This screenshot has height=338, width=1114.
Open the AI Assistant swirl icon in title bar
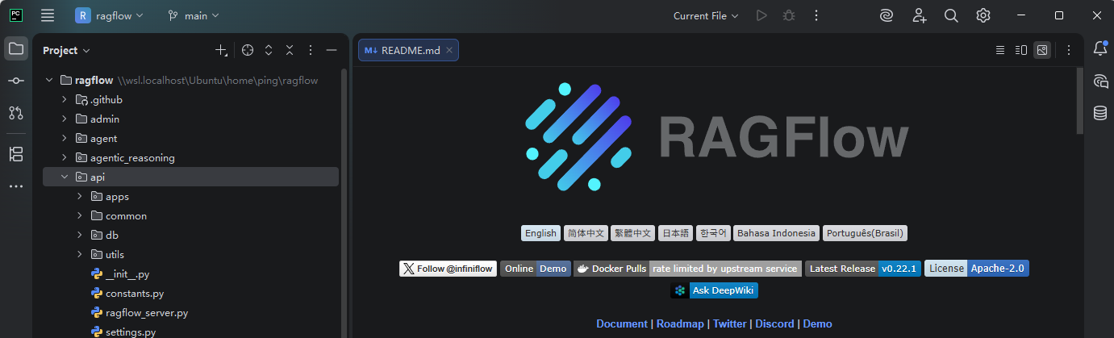[x=887, y=15]
